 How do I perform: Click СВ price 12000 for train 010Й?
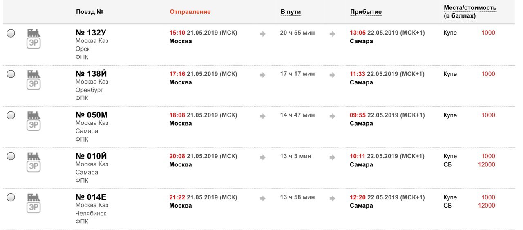486,164
